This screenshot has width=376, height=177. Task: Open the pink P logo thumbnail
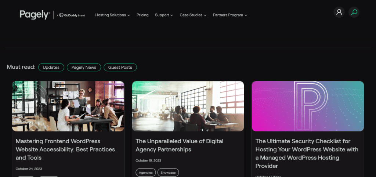pyautogui.click(x=308, y=106)
